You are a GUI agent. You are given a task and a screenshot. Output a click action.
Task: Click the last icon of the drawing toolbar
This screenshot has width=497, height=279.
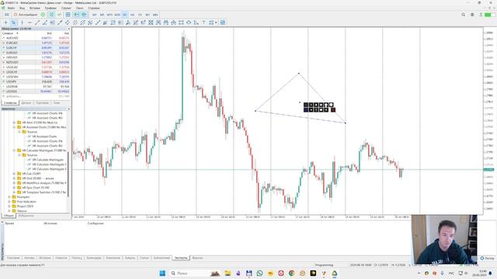(x=223, y=22)
